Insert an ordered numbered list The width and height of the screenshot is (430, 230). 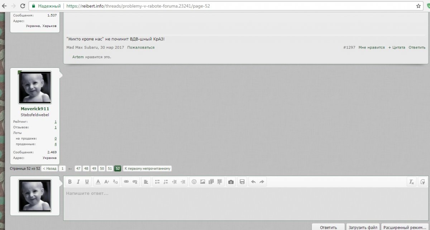pos(166,182)
